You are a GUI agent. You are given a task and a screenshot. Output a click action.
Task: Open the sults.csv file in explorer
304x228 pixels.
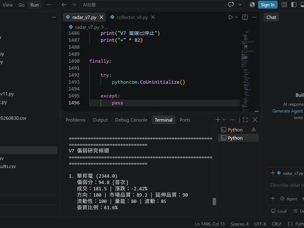click(x=8, y=166)
